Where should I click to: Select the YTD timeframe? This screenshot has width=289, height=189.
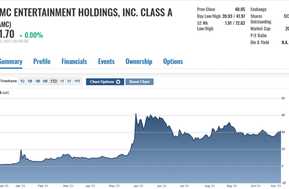54,81
